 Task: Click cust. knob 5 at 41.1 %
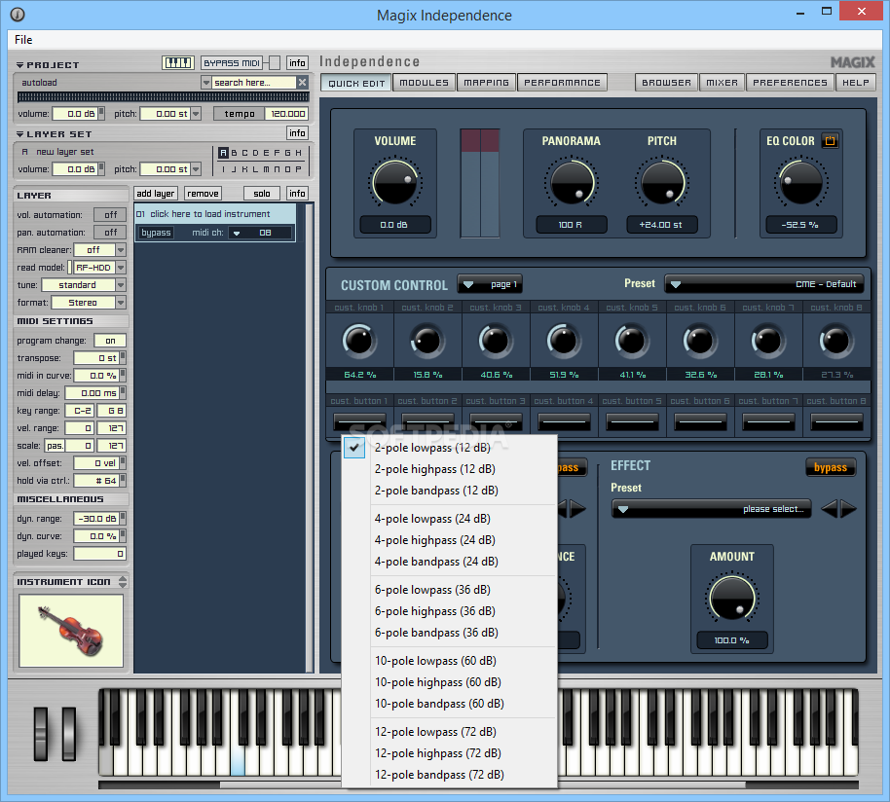coord(632,341)
